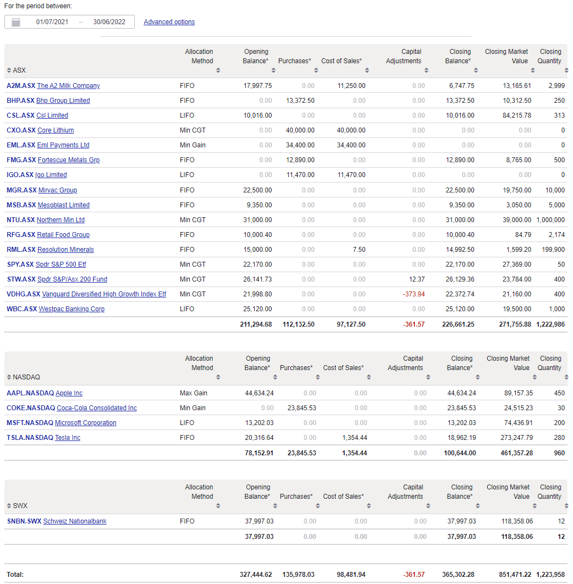Sort NASDAQ table by Capital Adjustments

(428, 377)
